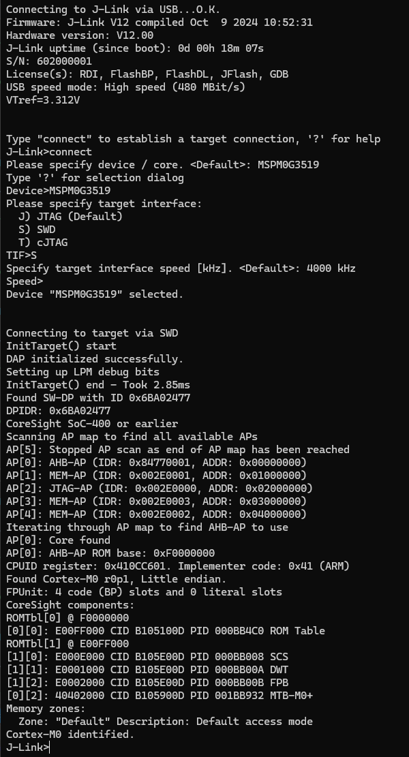The image size is (409, 757).
Task: Select the "T) cJTAG" interface option text
Action: click(43, 243)
